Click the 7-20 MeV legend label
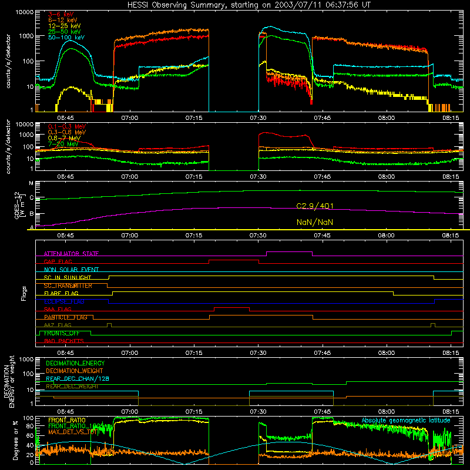Image resolution: width=470 pixels, height=470 pixels. (63, 144)
